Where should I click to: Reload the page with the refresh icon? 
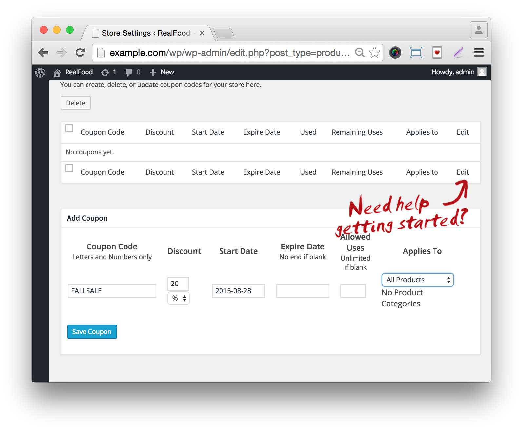(x=80, y=52)
